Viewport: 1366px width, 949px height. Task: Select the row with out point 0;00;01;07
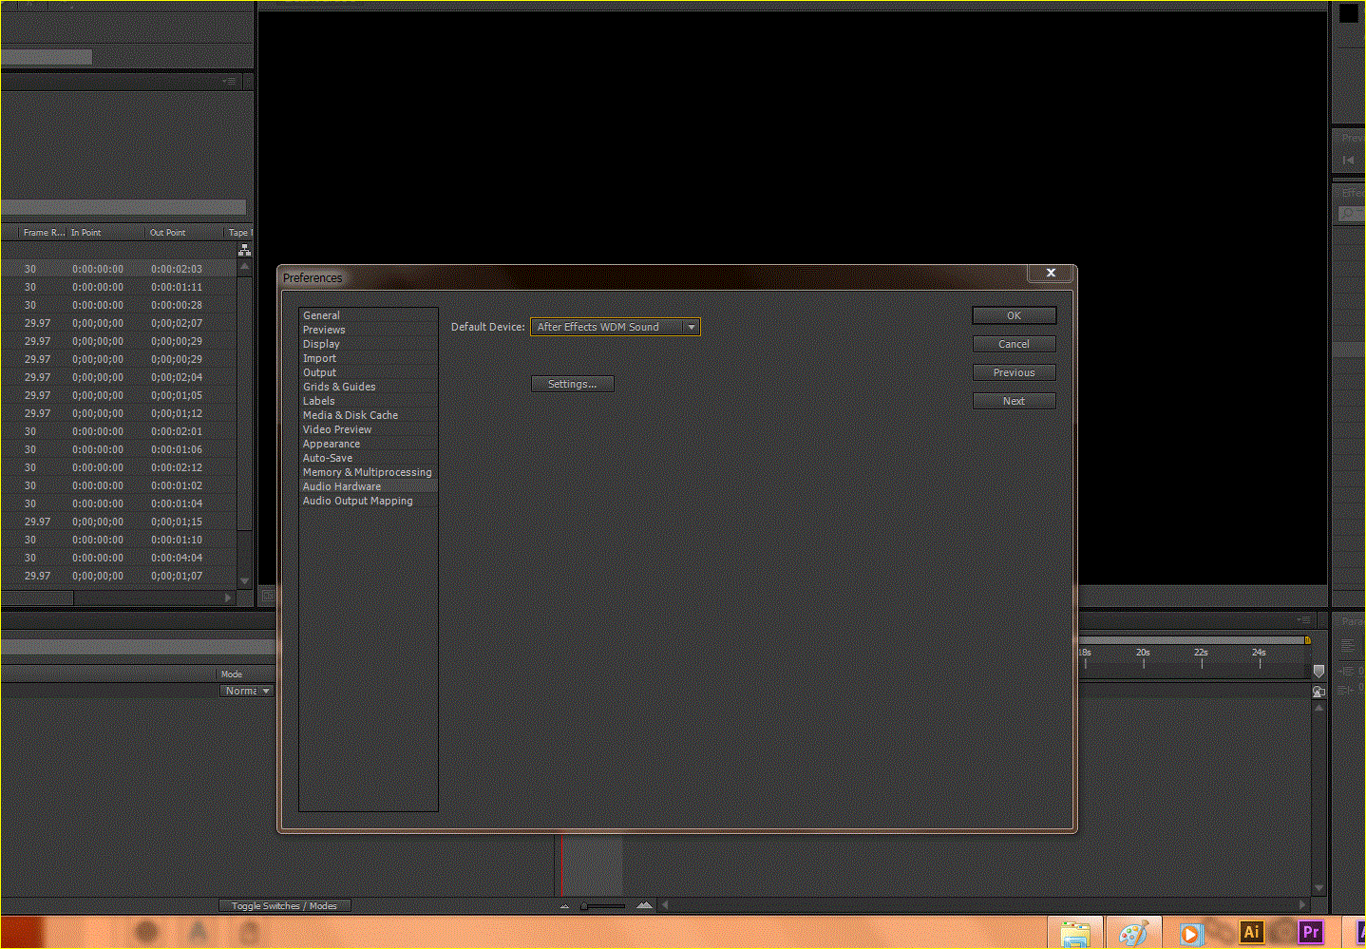pyautogui.click(x=119, y=576)
